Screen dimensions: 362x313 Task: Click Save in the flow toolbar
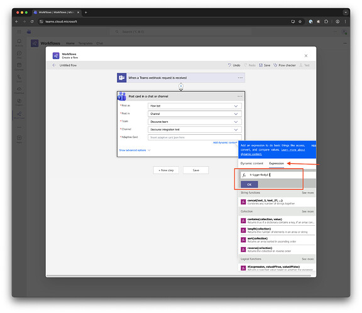tap(265, 65)
